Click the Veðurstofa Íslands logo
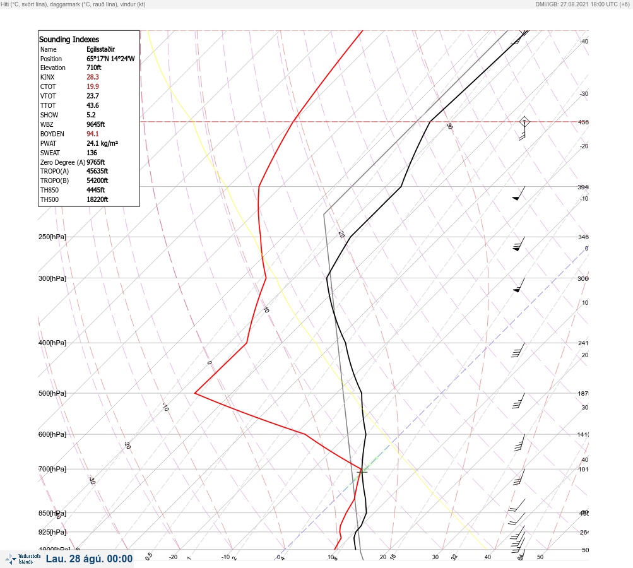The width and height of the screenshot is (633, 568). tap(23, 559)
